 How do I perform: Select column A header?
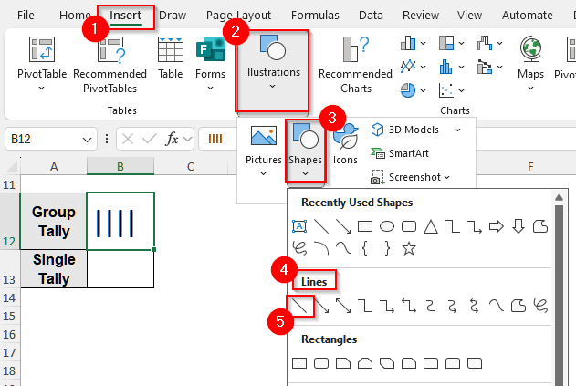click(x=54, y=167)
